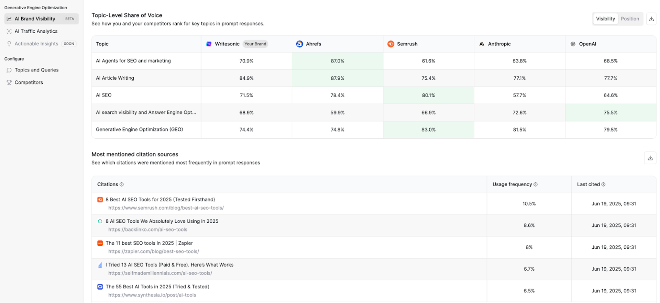Click the Backlinko favicon in citations list
This screenshot has height=303, width=660.
(100, 221)
